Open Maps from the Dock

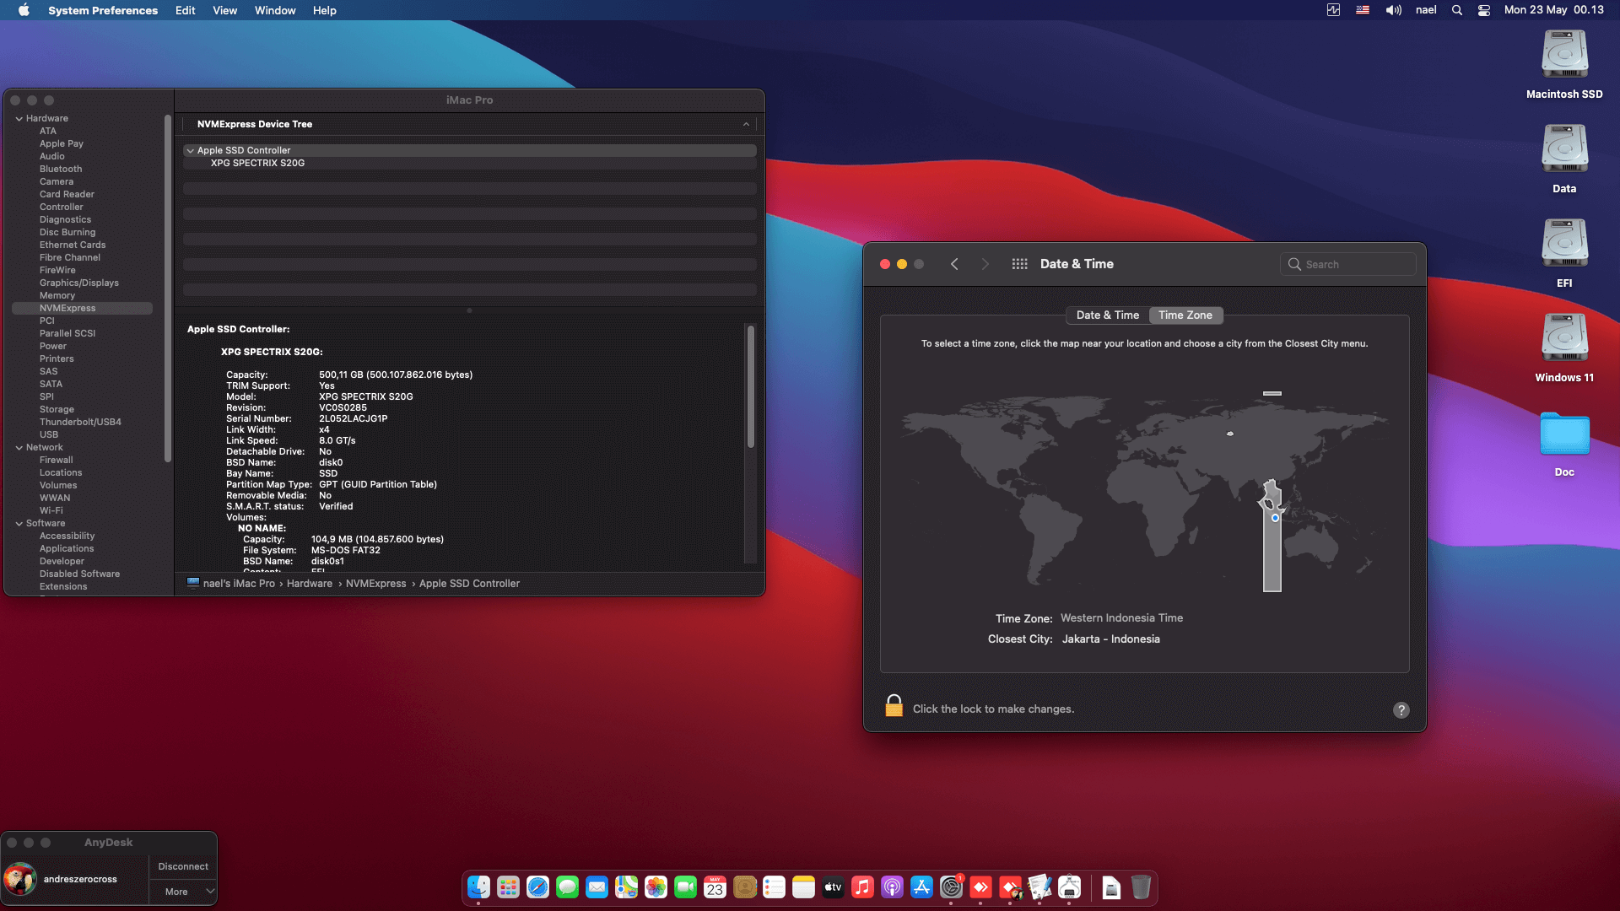click(626, 887)
